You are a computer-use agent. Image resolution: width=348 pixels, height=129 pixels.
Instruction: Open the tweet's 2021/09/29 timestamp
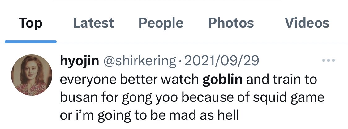coord(221,60)
